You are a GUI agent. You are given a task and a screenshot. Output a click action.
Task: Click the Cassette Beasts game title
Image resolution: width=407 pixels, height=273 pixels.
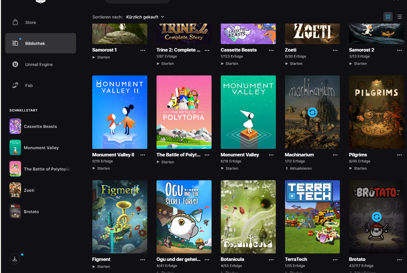pyautogui.click(x=239, y=50)
